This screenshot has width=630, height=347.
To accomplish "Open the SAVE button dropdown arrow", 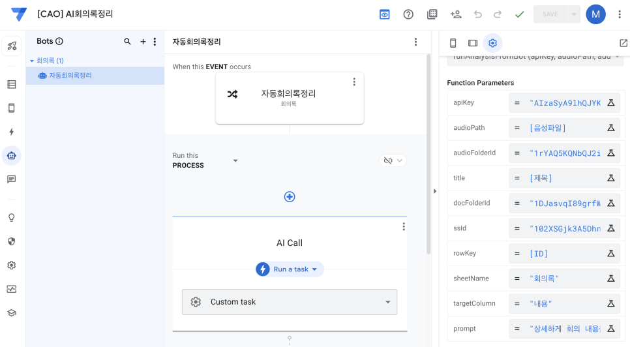I will (x=574, y=14).
